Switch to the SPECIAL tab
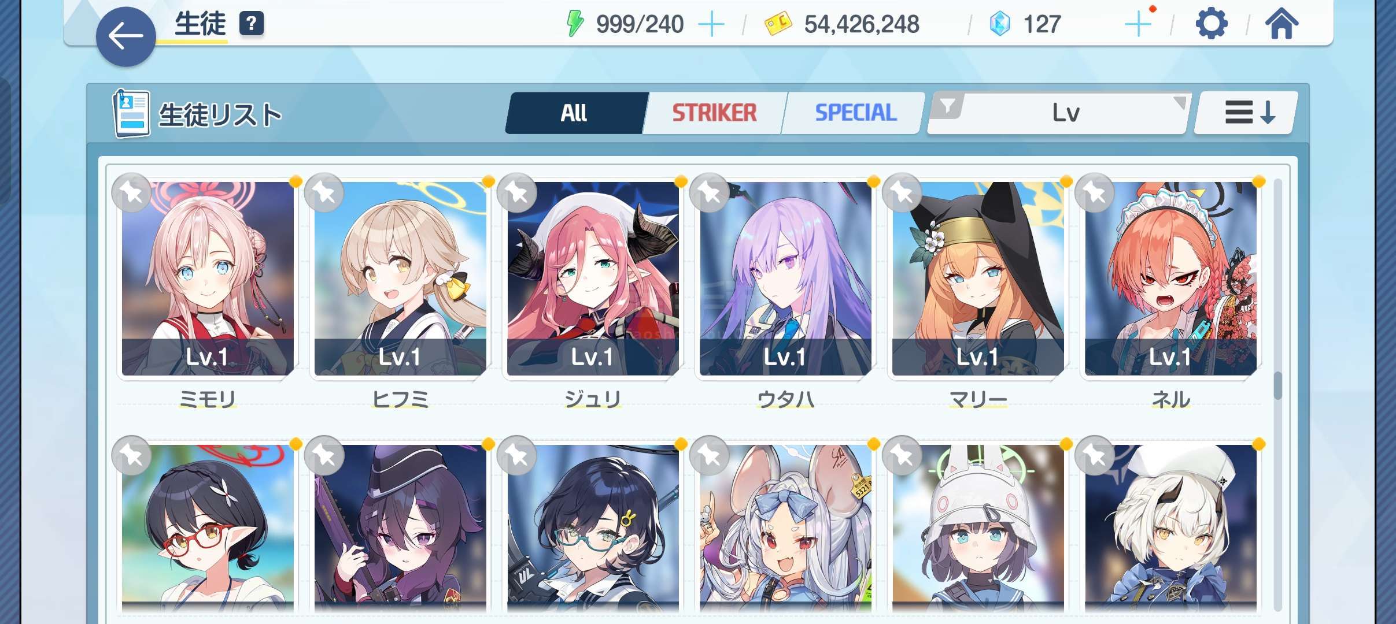This screenshot has height=624, width=1396. pyautogui.click(x=855, y=113)
